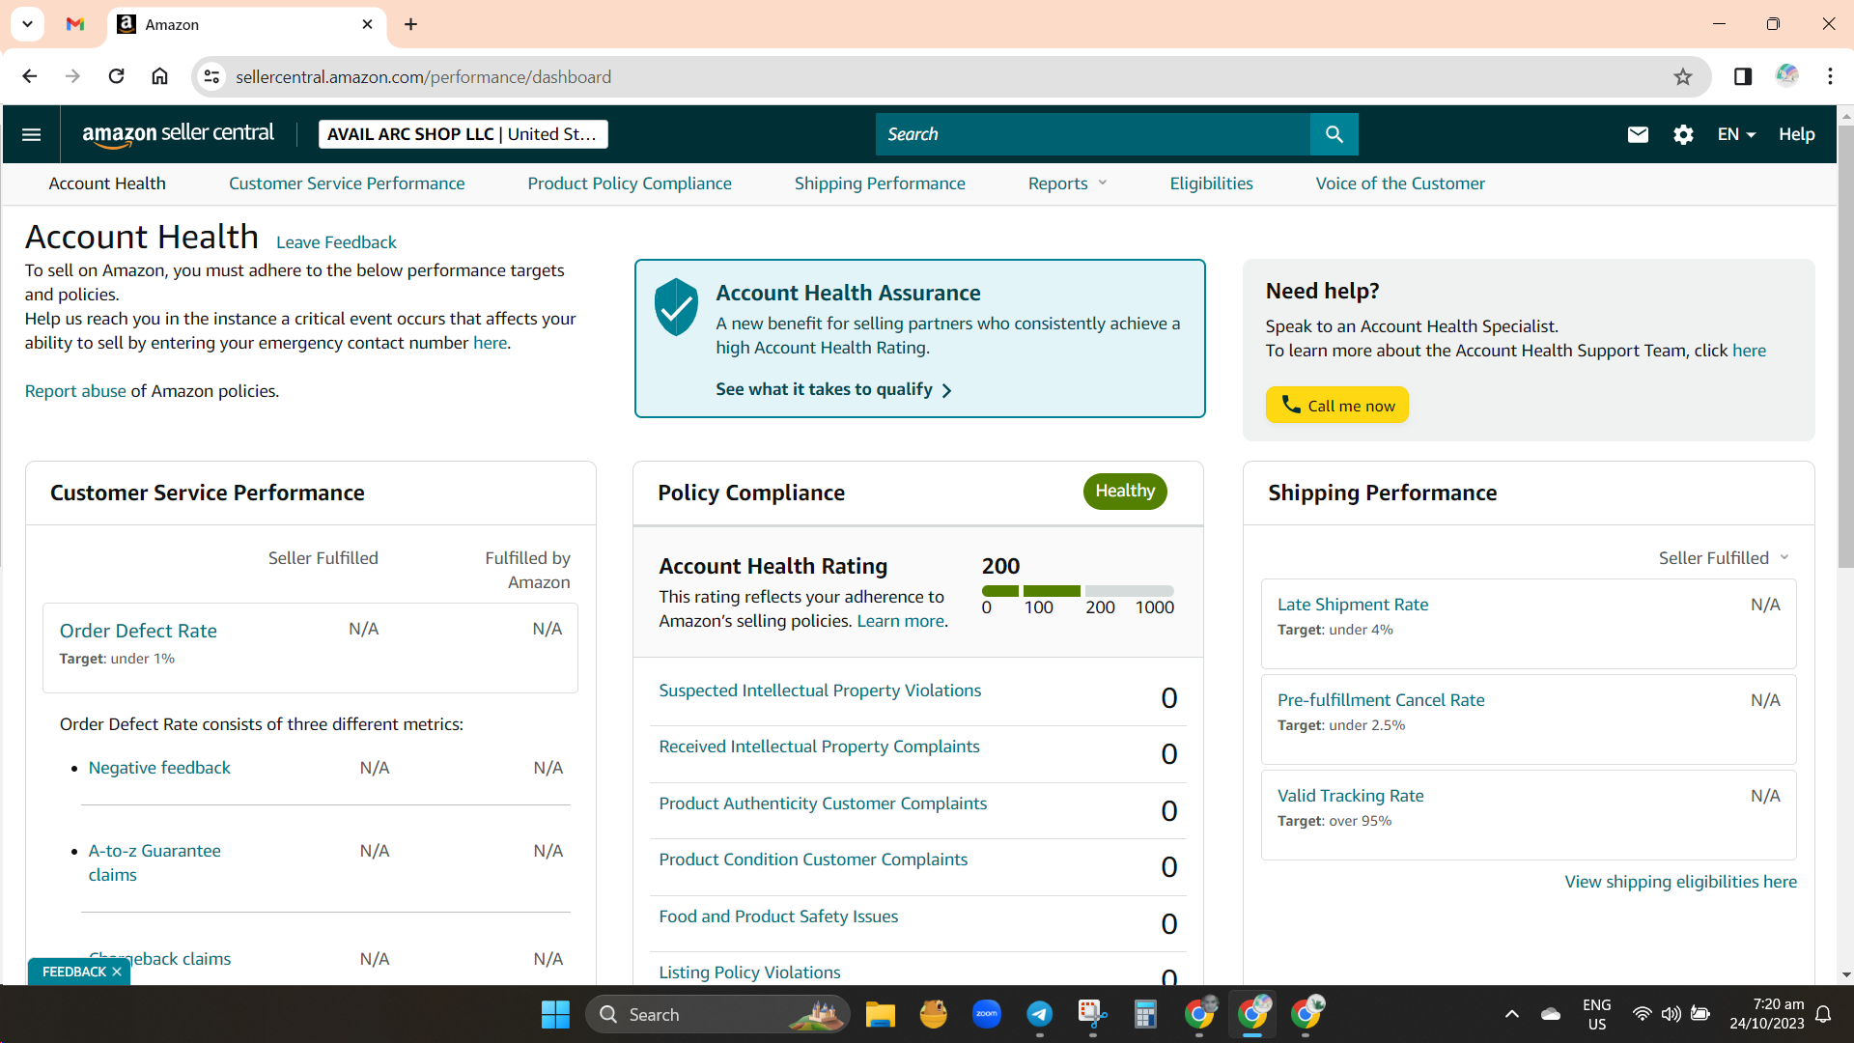Open Calculator from the taskbar
Image resolution: width=1854 pixels, height=1043 pixels.
tap(1145, 1014)
